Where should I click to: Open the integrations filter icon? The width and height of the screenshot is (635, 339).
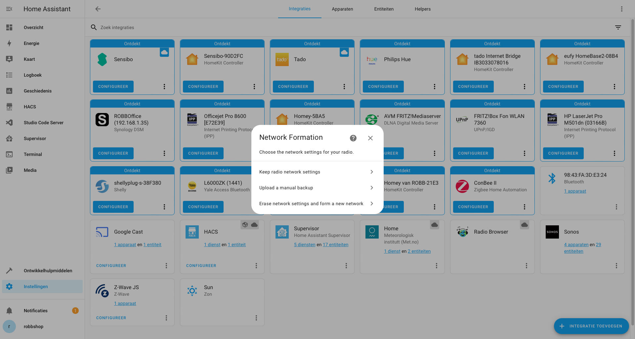[618, 27]
